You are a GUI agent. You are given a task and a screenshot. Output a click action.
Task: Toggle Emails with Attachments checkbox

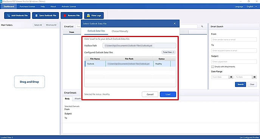tap(212, 66)
